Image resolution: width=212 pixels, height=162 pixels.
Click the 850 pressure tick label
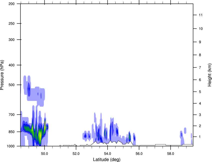pyautogui.click(x=11, y=132)
